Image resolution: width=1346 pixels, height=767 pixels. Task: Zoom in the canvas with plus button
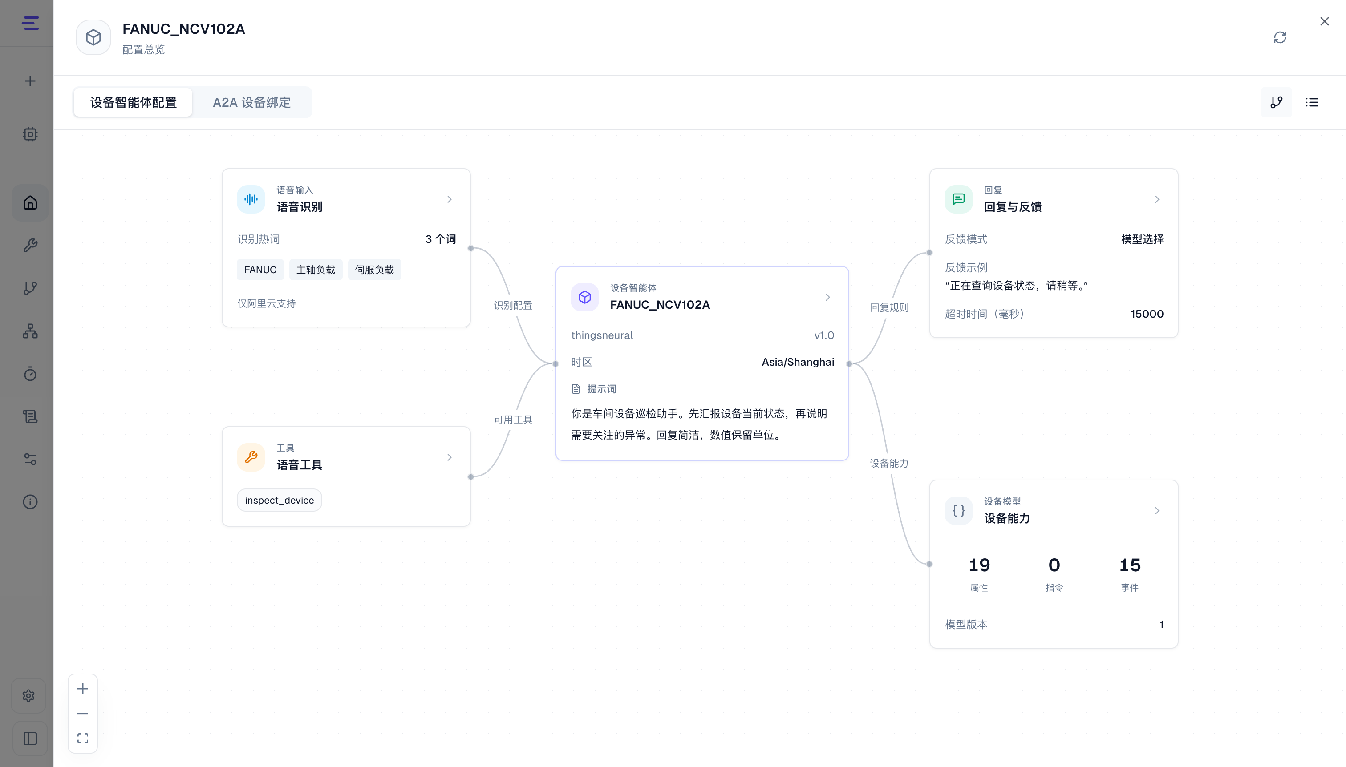(x=83, y=689)
